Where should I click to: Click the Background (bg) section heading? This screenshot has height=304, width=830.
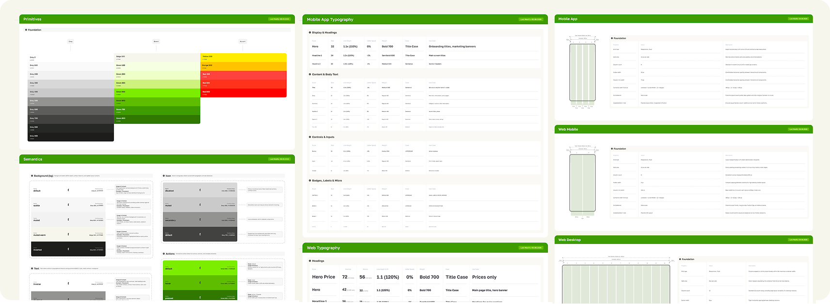(44, 176)
